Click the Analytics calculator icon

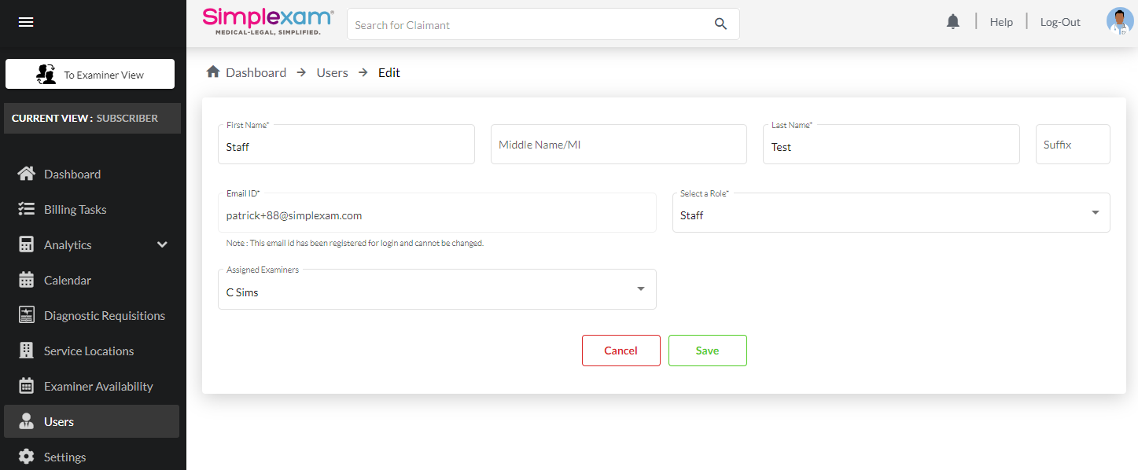click(27, 244)
